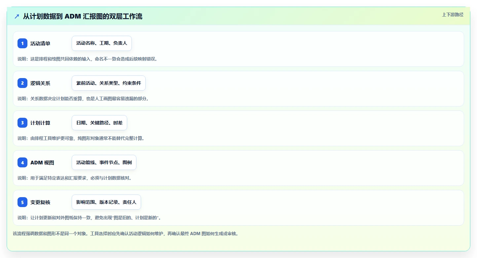Click the step 1 number badge
This screenshot has height=258, width=477.
22,43
